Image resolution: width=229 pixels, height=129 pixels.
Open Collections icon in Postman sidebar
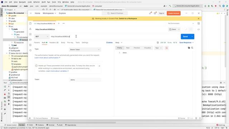[x=30, y=24]
